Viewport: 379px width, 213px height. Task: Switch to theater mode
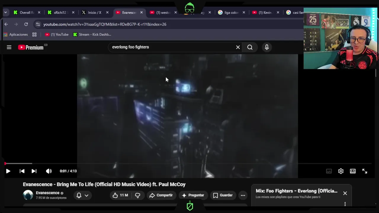[x=353, y=171]
